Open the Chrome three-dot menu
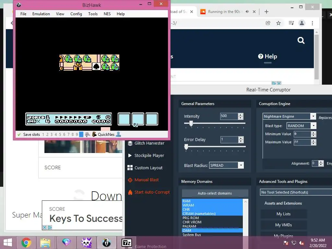The image size is (332, 249). coord(312,23)
